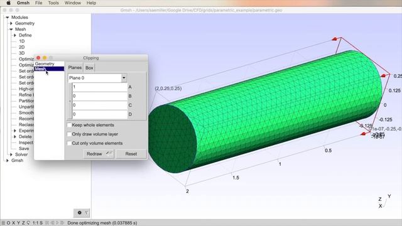Click the C coefficient input field
Viewport: 402px width, 226px height.
tap(100, 105)
